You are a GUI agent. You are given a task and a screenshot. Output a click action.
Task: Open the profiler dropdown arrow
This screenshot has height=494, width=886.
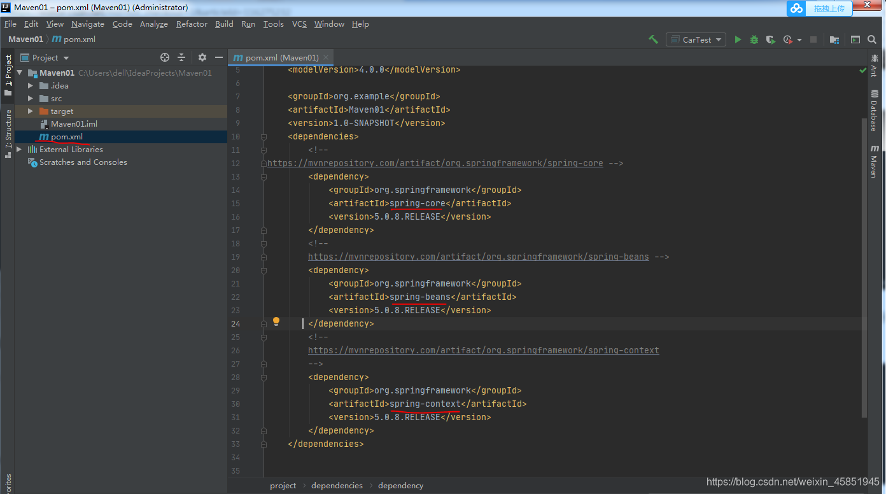[x=799, y=39]
